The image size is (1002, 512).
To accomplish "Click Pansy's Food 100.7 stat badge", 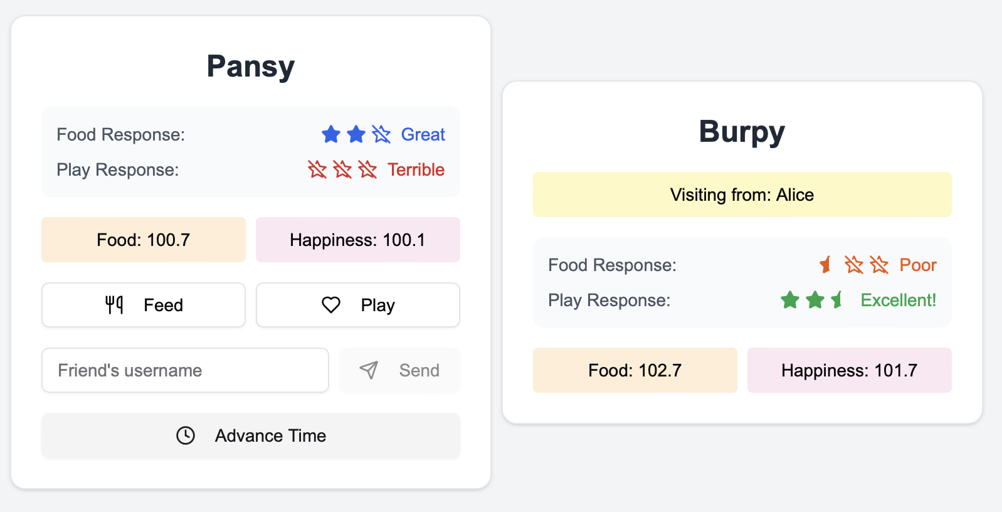I will (144, 240).
